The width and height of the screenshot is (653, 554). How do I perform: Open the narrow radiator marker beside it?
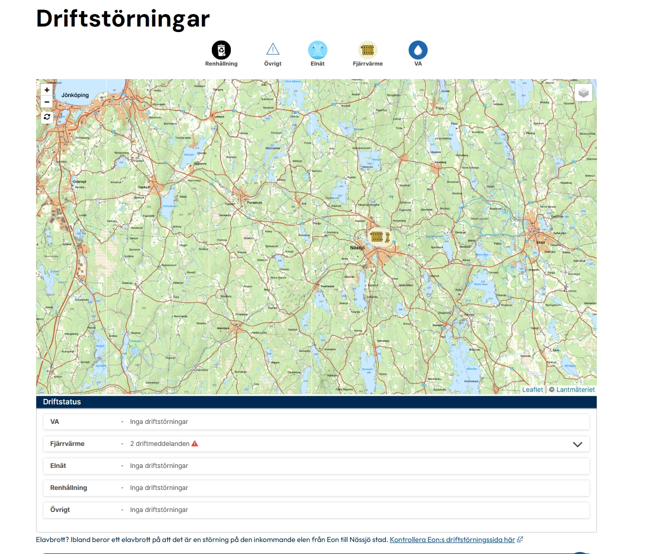[387, 236]
